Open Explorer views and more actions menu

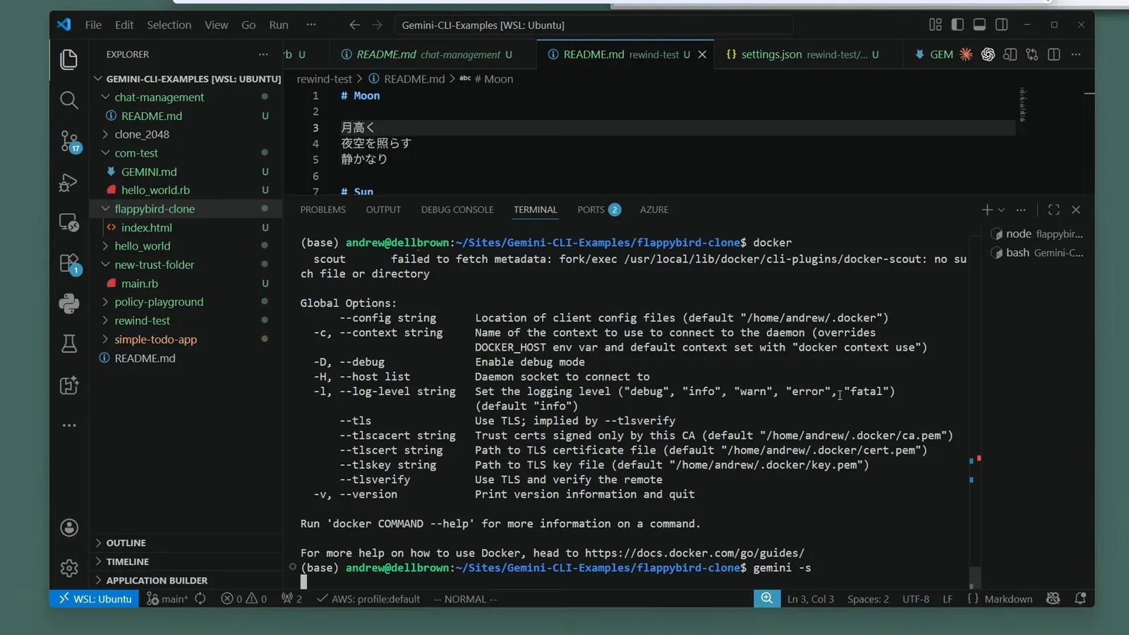[x=263, y=54]
